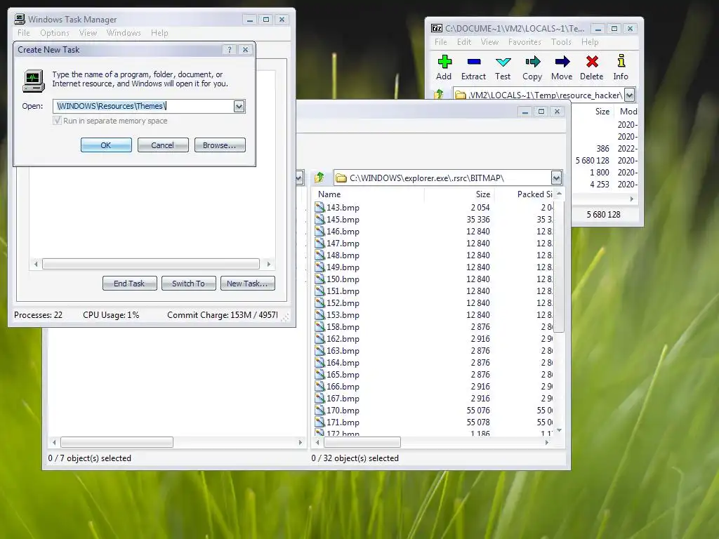The image size is (719, 539).
Task: Open the Task Manager View menu
Action: coord(88,33)
